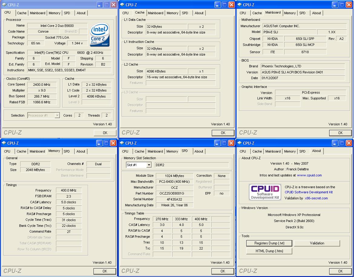Open the x86-secret.com link
Viewport: 354px width, 277px height.
316,198
